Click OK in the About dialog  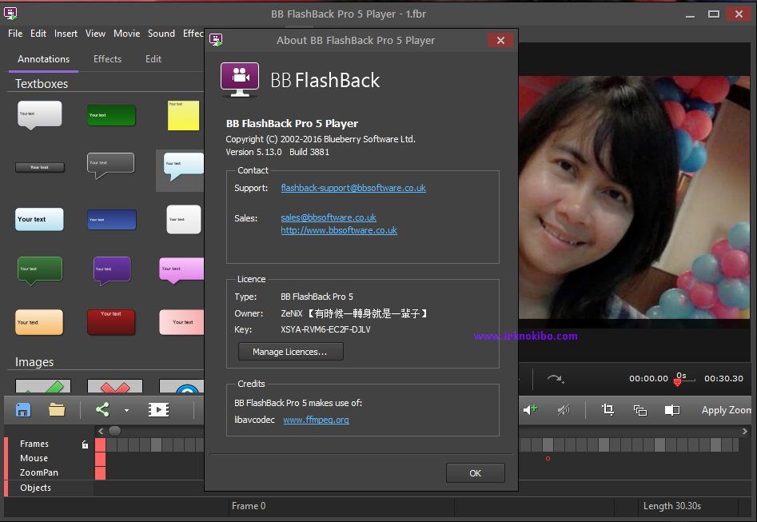coord(476,473)
